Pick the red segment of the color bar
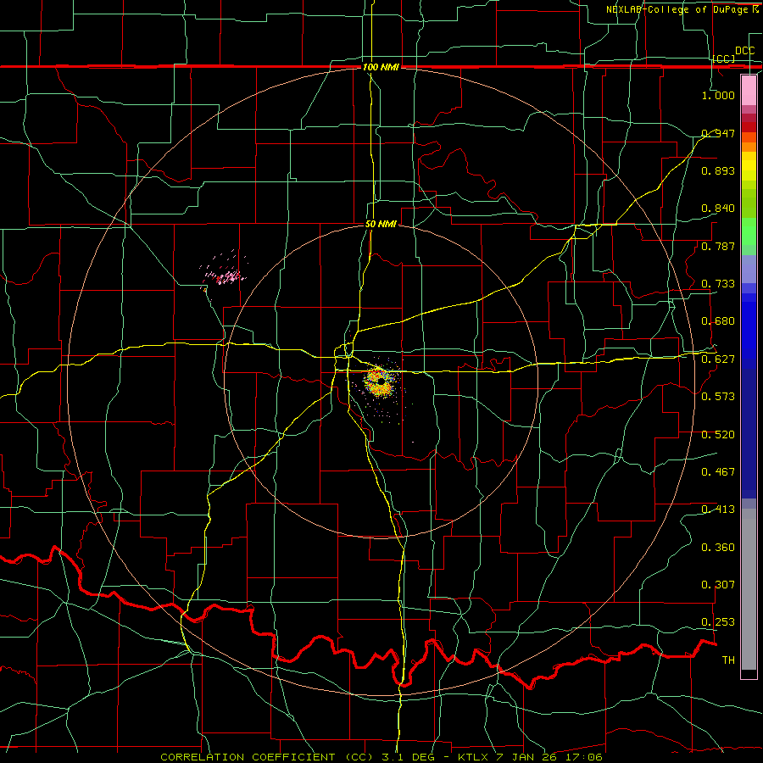763x763 pixels. (749, 127)
